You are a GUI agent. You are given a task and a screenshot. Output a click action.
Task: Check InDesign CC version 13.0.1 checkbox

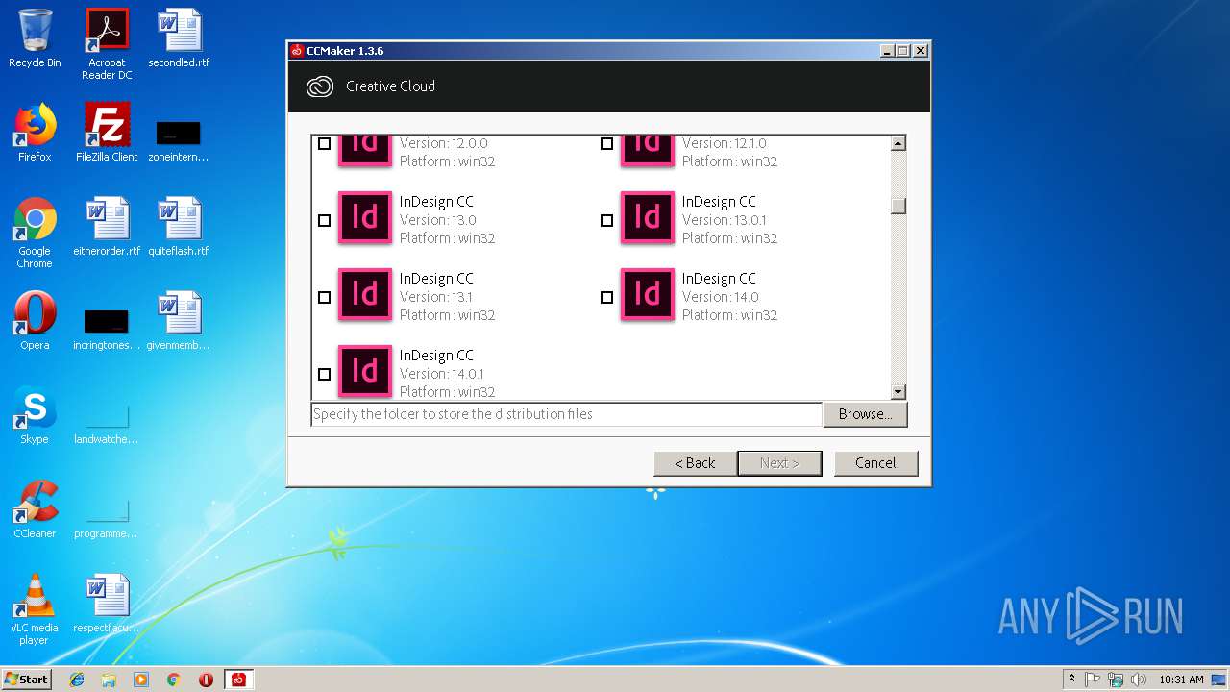[x=606, y=220]
